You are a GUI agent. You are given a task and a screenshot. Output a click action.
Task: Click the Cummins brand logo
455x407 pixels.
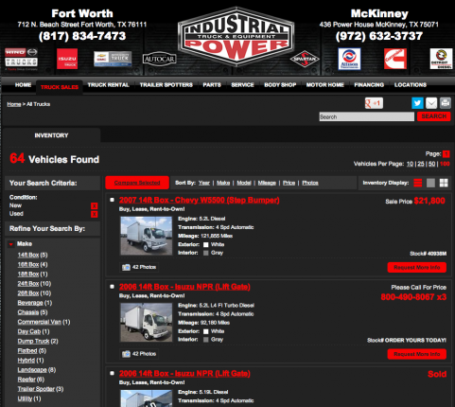tap(395, 59)
